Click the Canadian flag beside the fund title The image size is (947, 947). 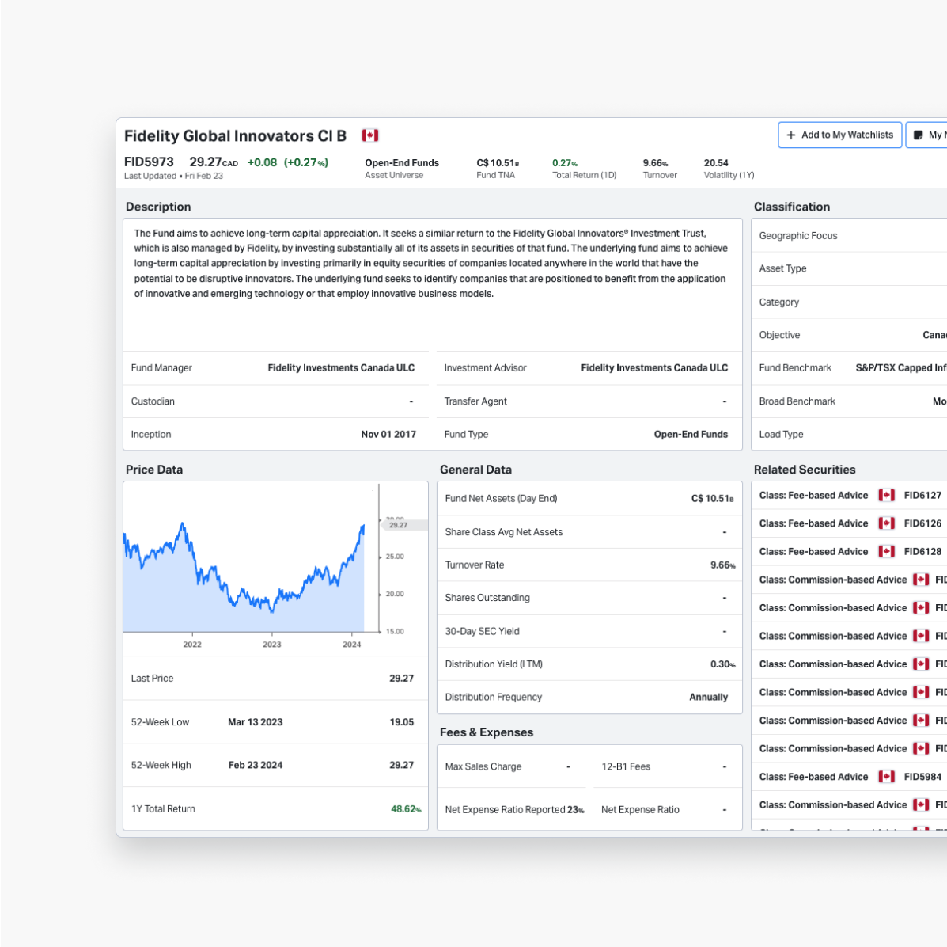coord(369,135)
